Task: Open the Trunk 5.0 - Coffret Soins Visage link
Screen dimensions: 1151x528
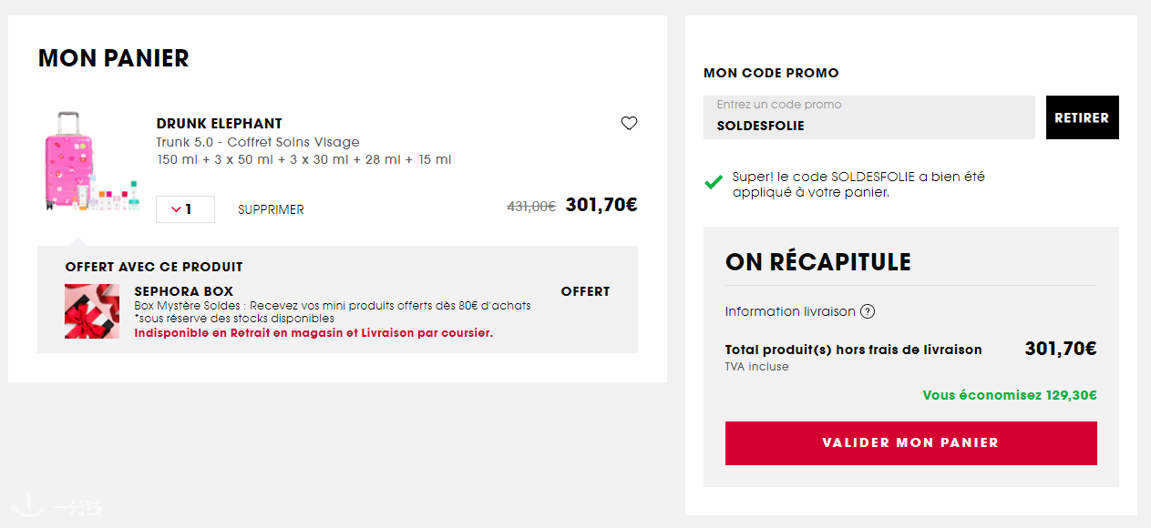Action: [258, 142]
